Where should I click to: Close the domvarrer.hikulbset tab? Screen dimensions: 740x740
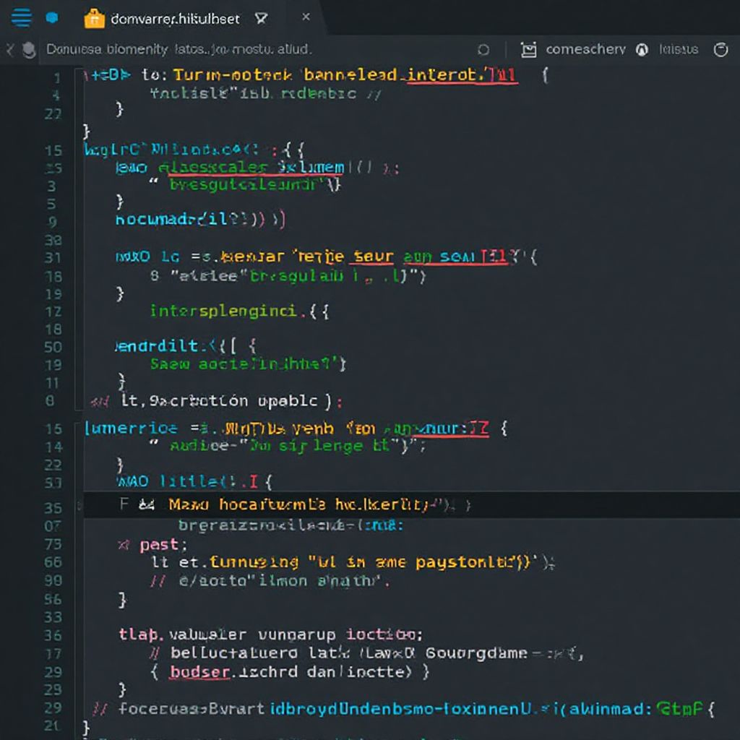point(306,18)
